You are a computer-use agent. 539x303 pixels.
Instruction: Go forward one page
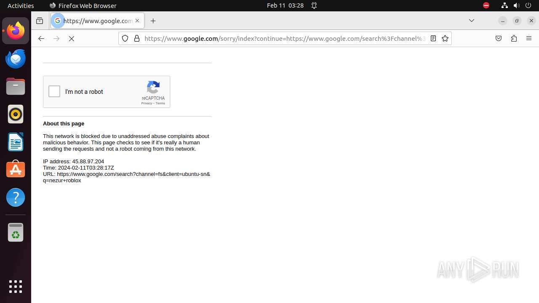point(56,39)
